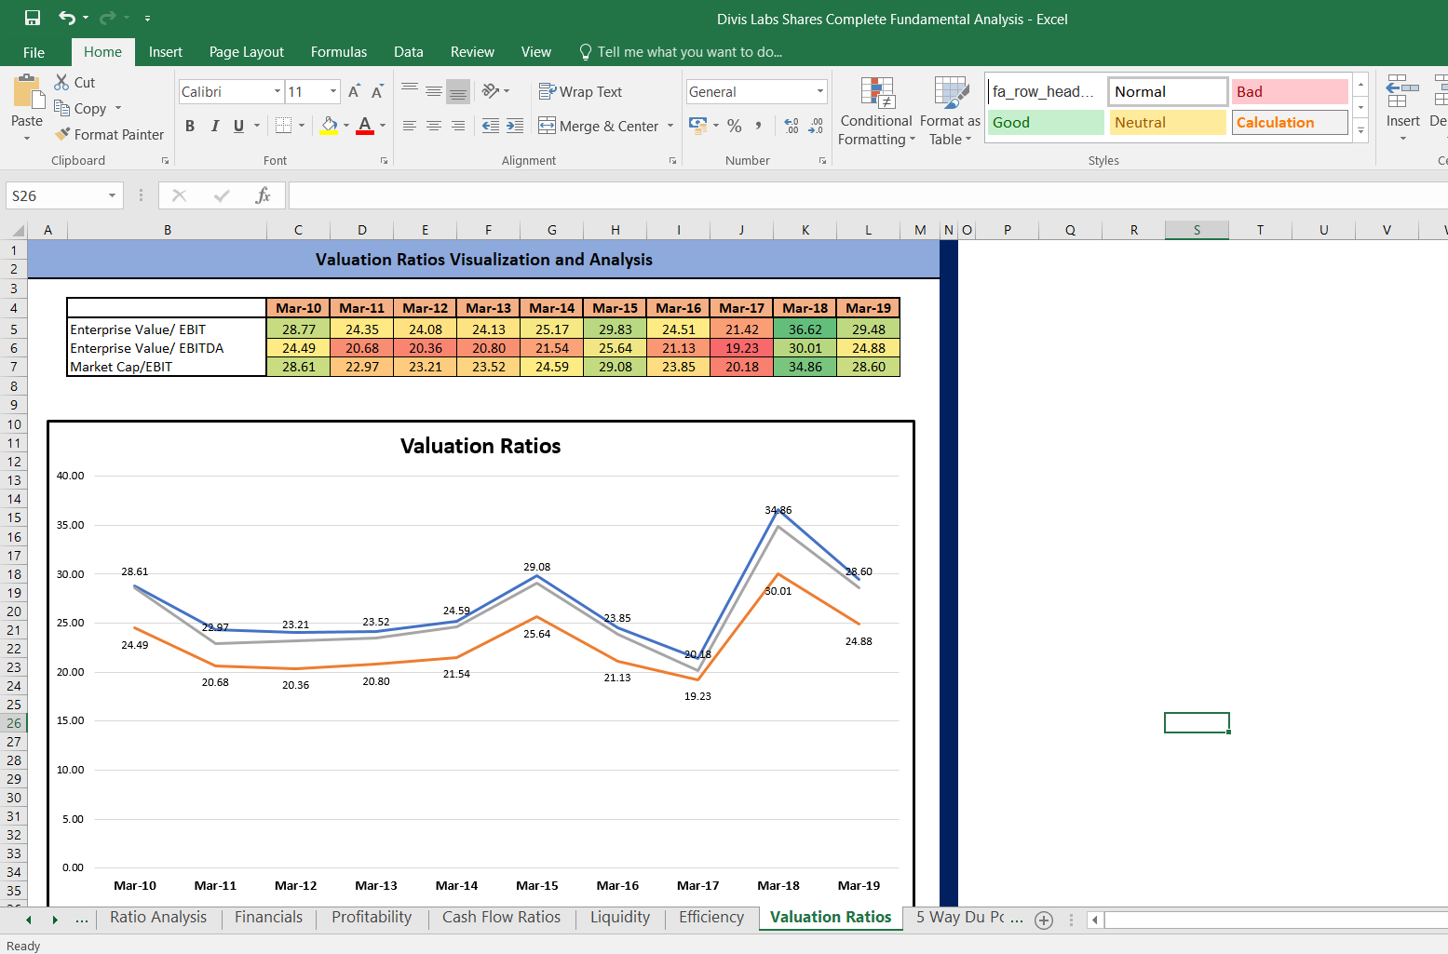
Task: Open the font color dropdown arrow
Action: (x=383, y=125)
